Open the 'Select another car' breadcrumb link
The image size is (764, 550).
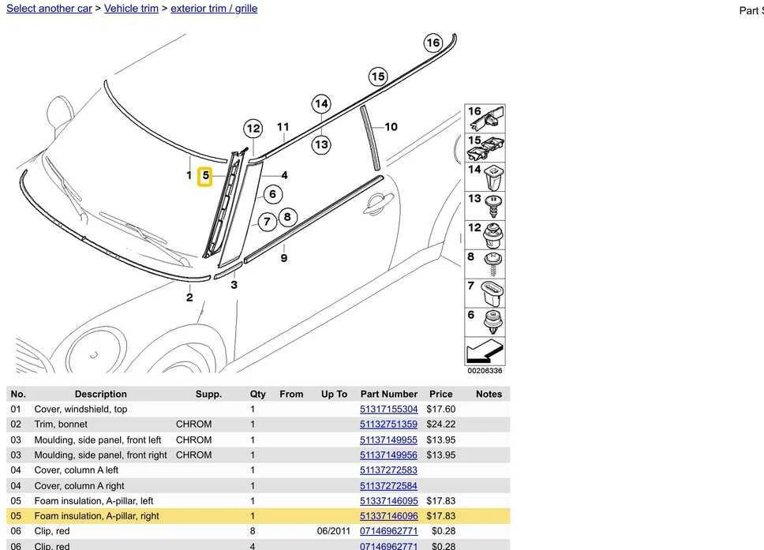(x=49, y=8)
